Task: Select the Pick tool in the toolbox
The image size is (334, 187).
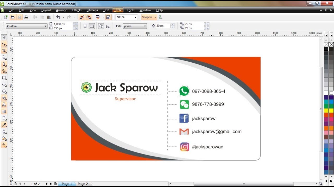Action: 4,37
